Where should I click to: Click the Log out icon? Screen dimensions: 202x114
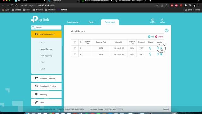point(153,20)
